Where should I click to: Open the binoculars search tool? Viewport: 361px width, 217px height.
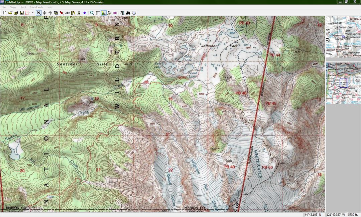click(128, 13)
